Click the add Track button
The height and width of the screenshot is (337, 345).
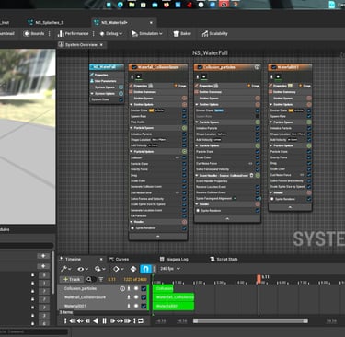72,279
